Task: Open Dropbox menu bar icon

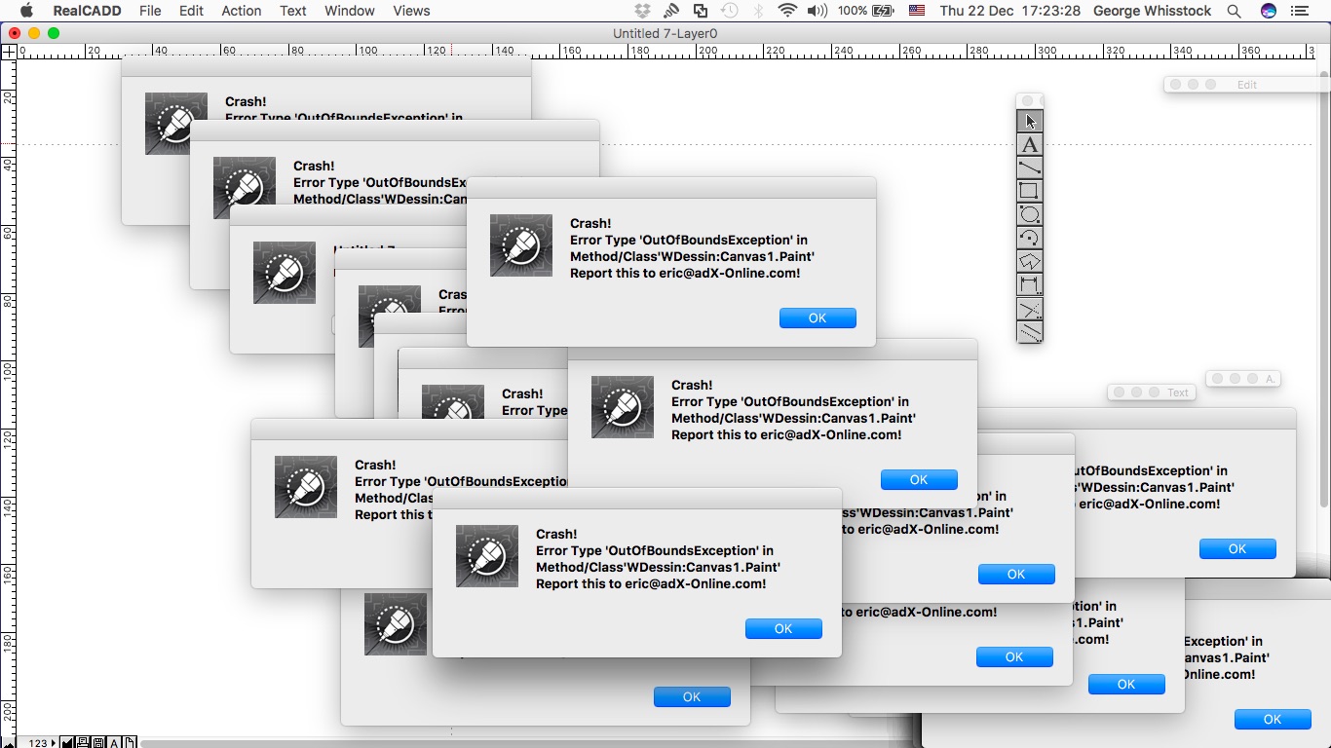Action: (642, 11)
